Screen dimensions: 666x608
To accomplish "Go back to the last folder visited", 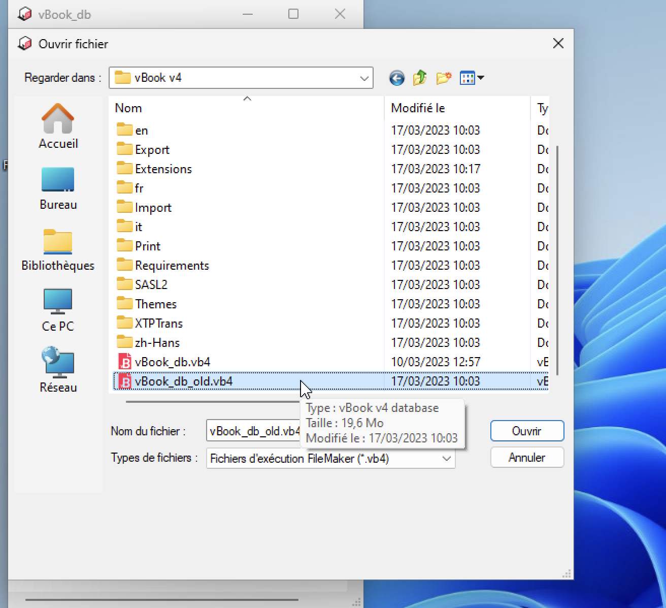I will (x=397, y=78).
